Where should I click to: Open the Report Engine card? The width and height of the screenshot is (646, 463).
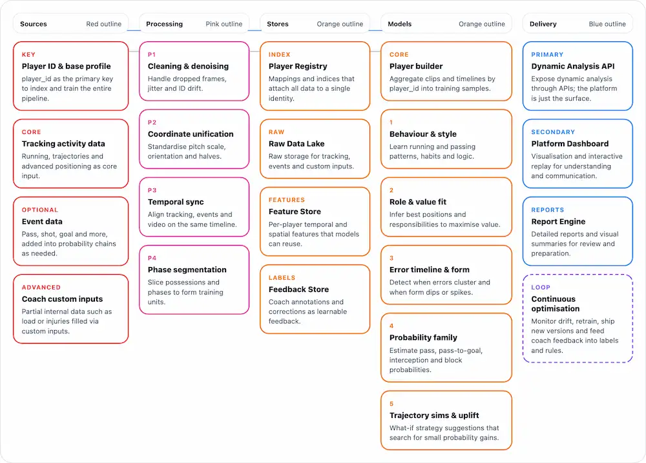578,231
